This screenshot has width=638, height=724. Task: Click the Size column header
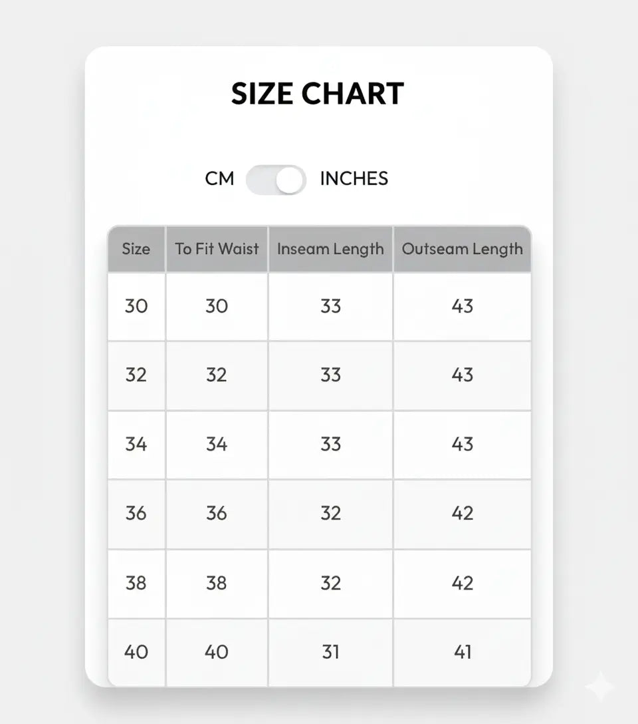click(136, 249)
